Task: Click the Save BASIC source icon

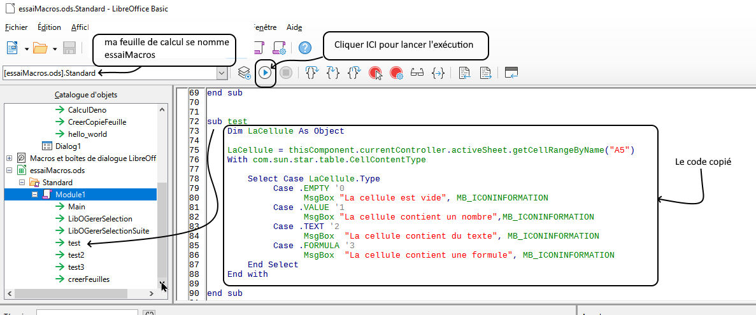Action: coord(485,73)
